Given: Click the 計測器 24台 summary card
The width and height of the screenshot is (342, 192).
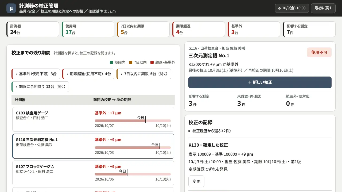Looking at the screenshot, I should coord(33,29).
